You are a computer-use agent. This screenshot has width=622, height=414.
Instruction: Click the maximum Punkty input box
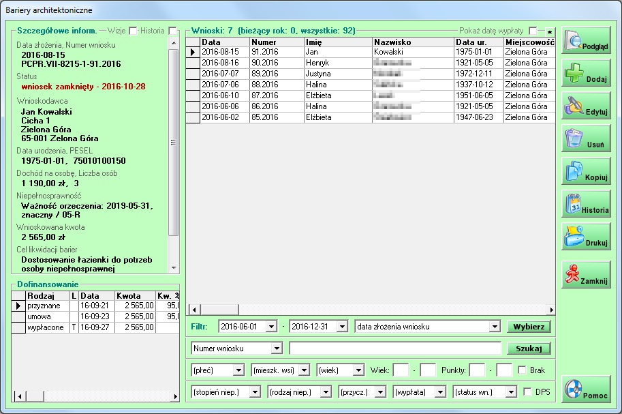click(504, 370)
